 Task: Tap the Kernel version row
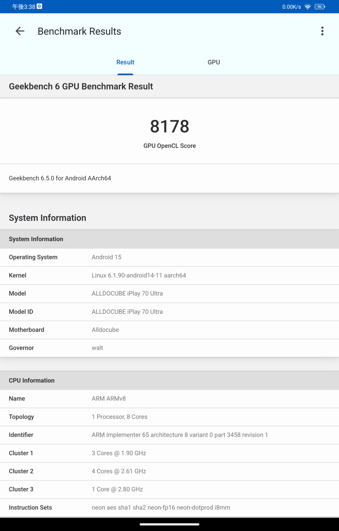169,276
